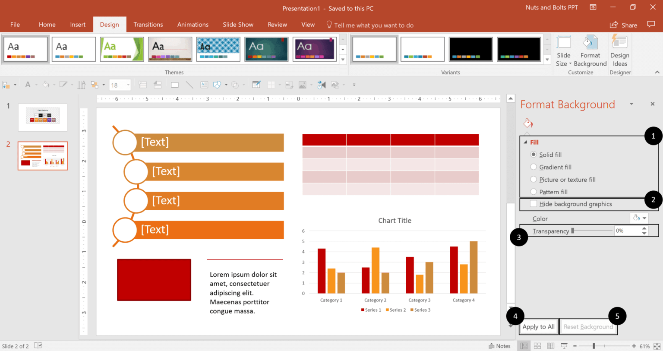Open the Transitions tab
Screen dimensions: 663x351
pyautogui.click(x=148, y=25)
